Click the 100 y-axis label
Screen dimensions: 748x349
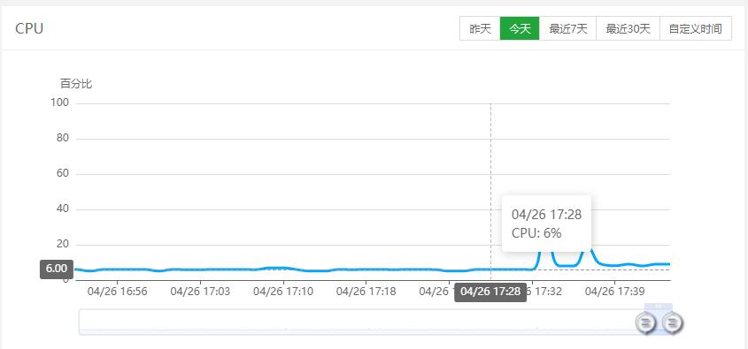60,102
